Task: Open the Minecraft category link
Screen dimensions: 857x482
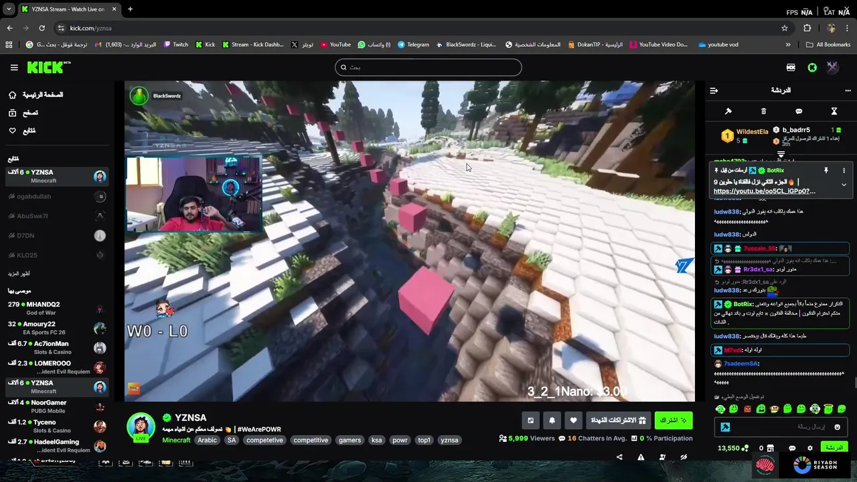Action: 176,440
